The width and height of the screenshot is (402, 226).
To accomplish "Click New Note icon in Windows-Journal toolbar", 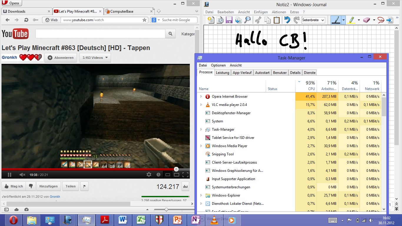I will point(211,20).
